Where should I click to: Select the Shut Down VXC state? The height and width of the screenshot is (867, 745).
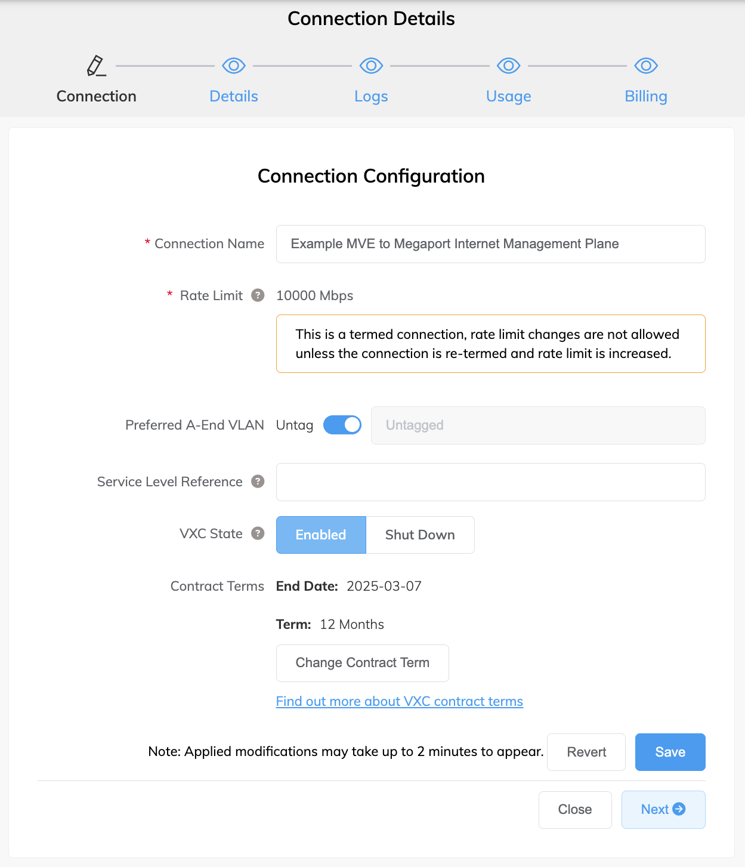(x=420, y=535)
